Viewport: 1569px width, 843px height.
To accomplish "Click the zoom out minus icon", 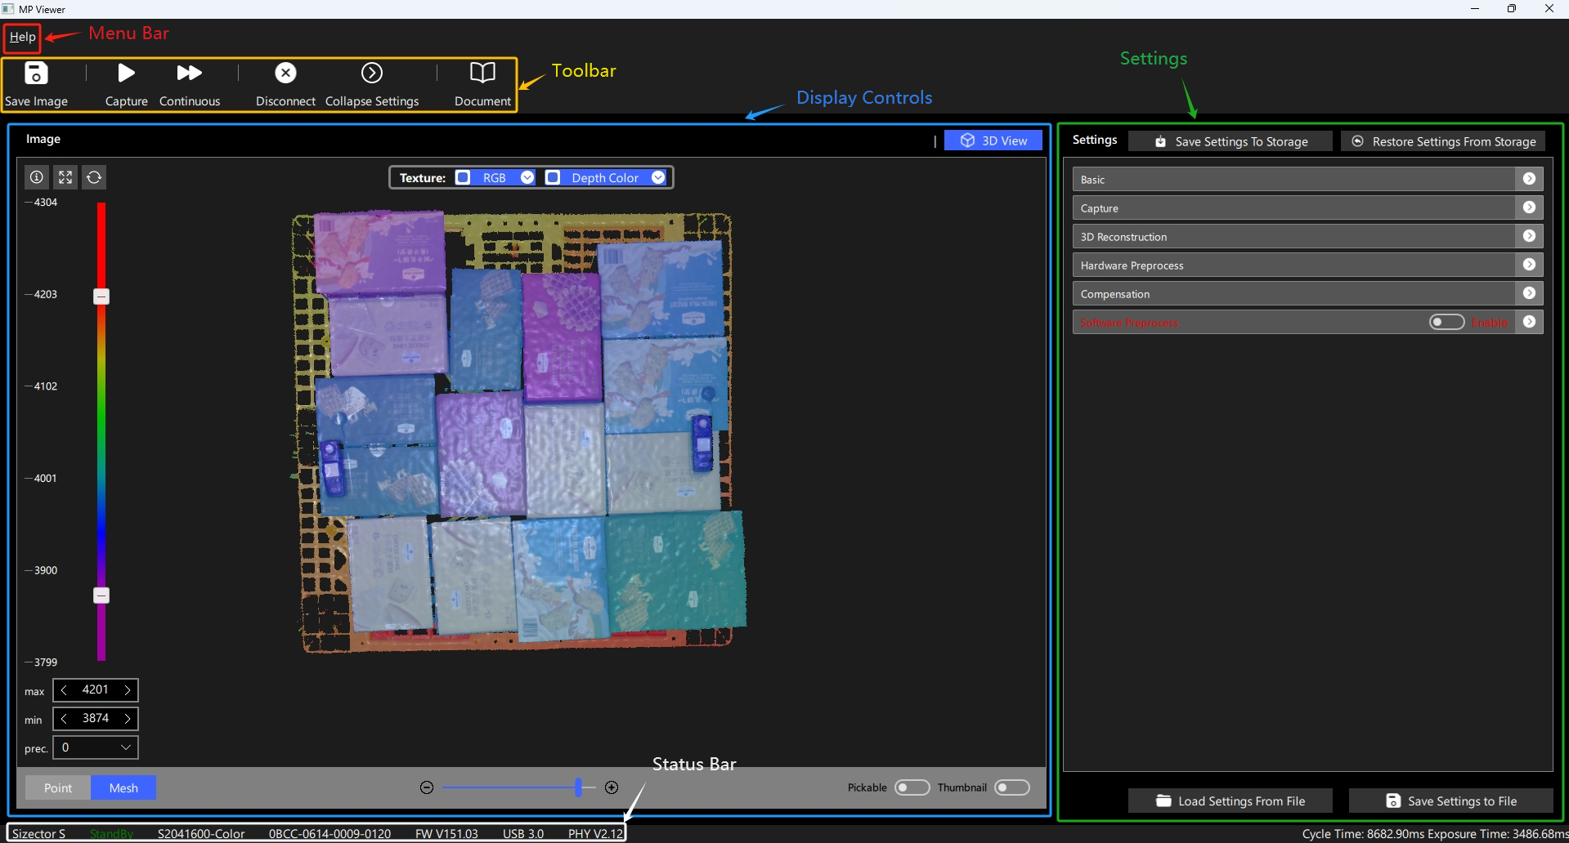I will tap(427, 787).
